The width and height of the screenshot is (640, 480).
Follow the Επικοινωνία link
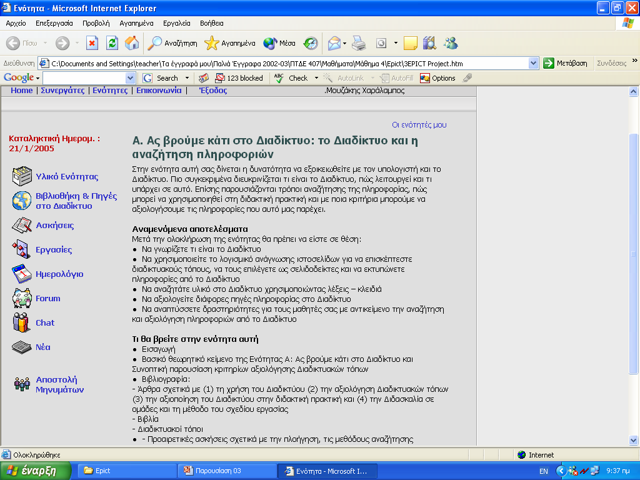159,90
